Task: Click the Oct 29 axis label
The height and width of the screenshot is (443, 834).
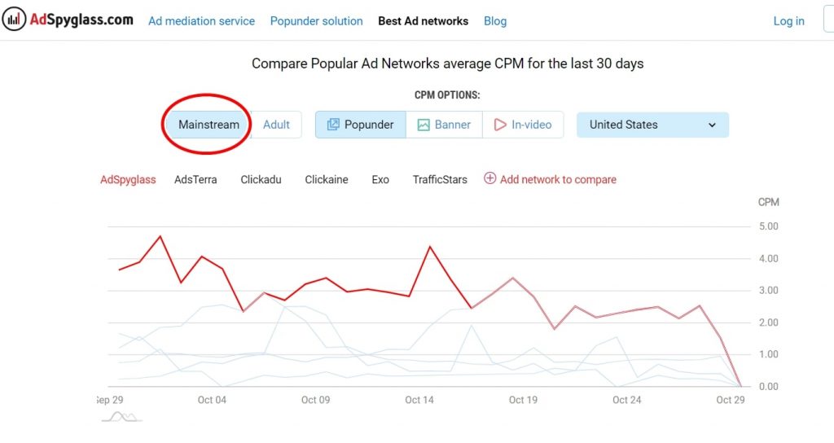Action: (x=731, y=400)
